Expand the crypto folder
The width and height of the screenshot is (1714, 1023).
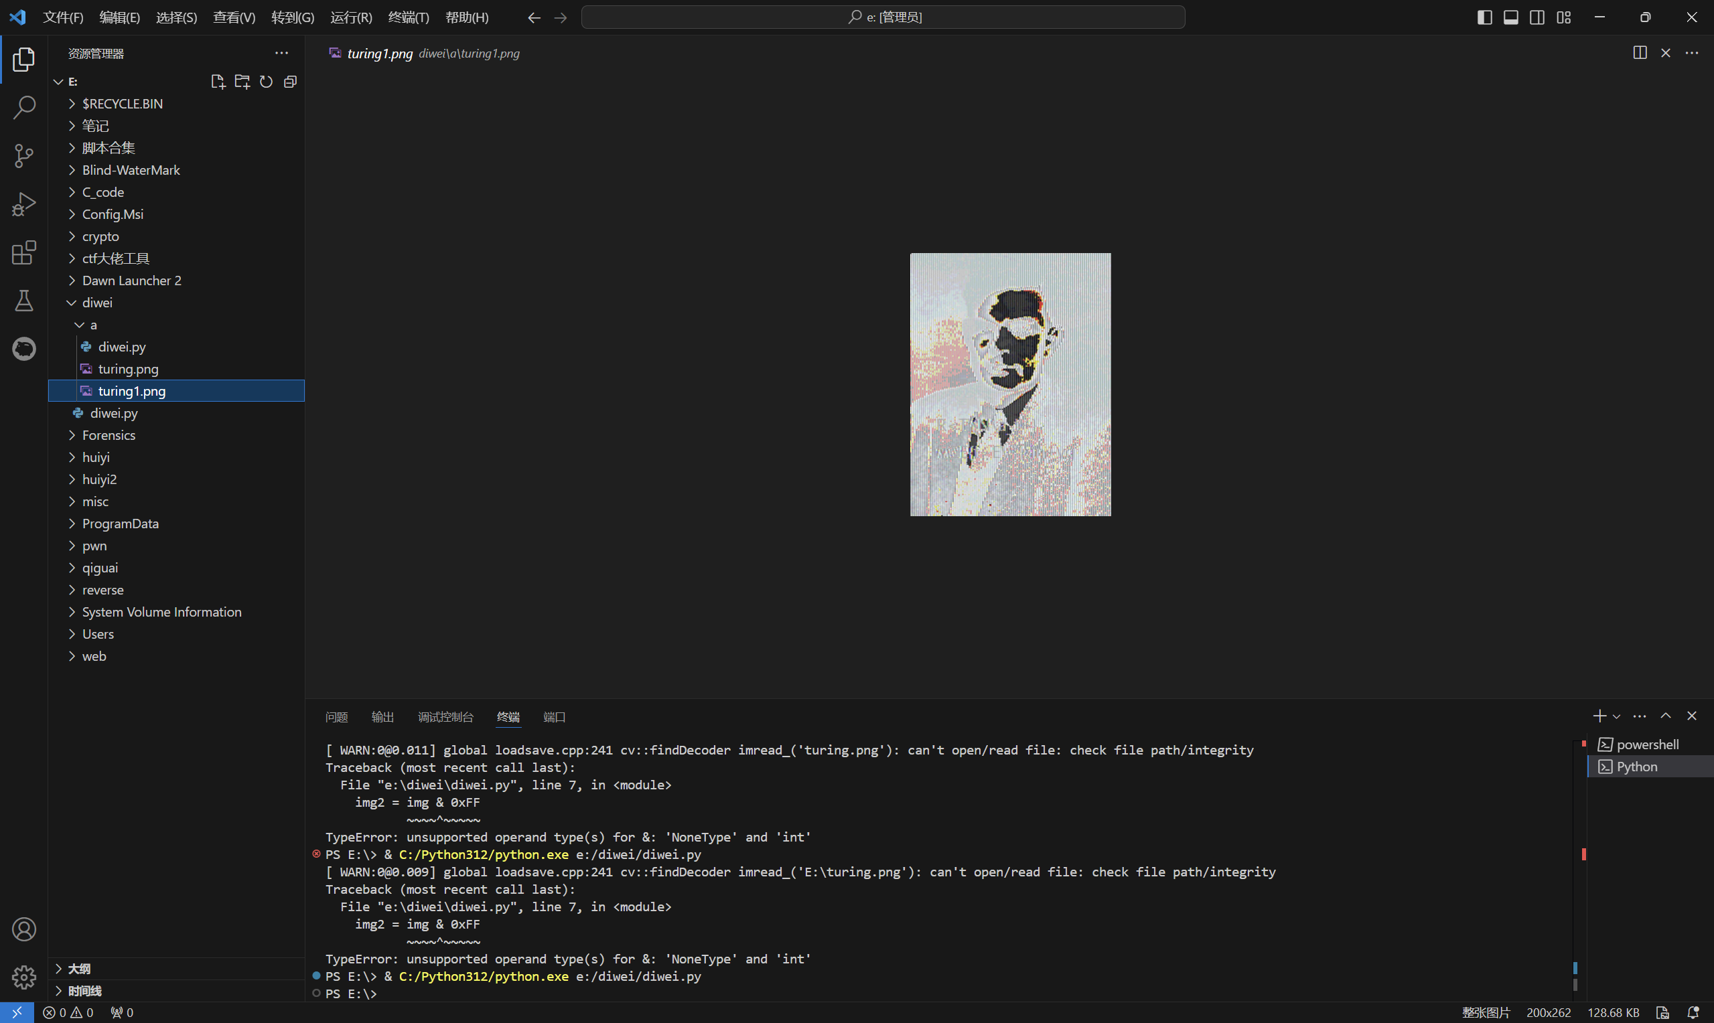(x=177, y=236)
